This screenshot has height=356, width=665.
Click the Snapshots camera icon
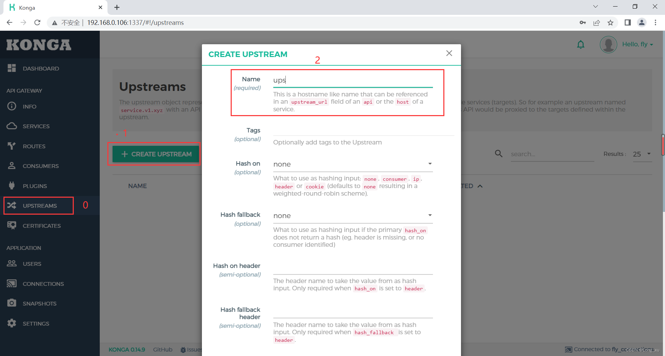[12, 303]
